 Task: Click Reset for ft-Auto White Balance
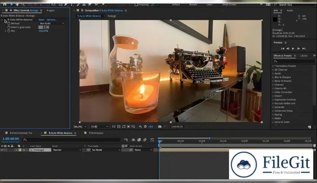[x=41, y=20]
